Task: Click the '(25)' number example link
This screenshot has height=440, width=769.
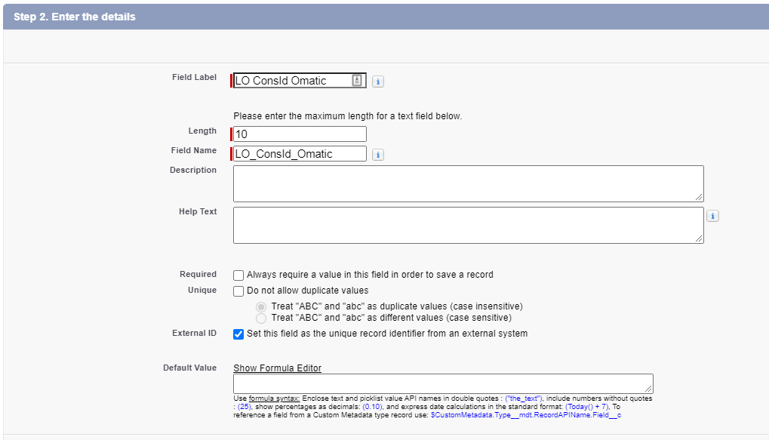Action: click(x=245, y=407)
